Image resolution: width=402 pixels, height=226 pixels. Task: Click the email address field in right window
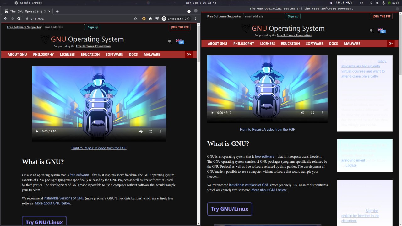click(264, 16)
